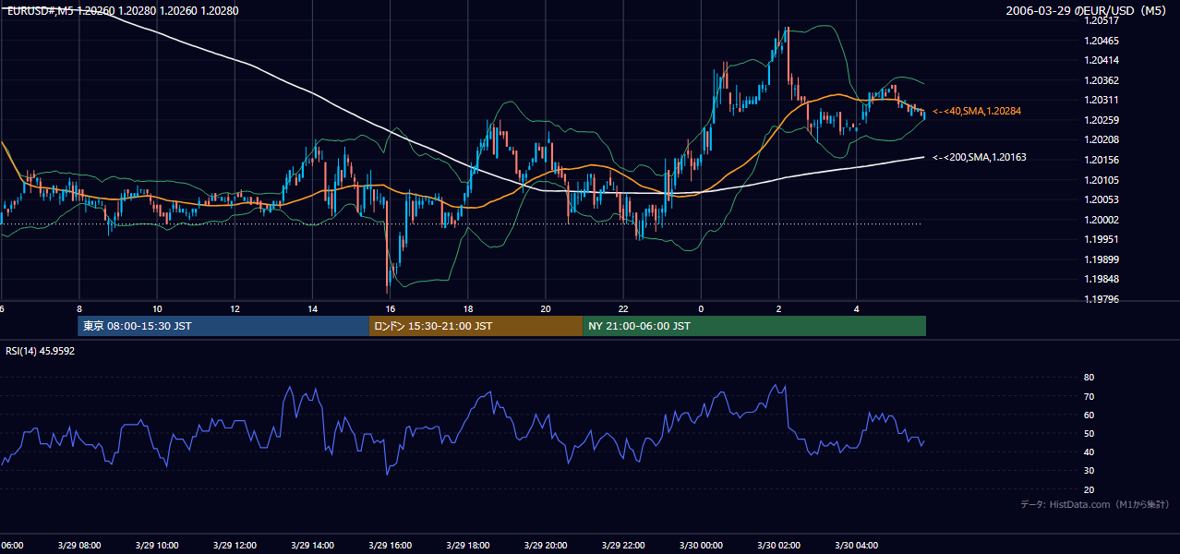Click RSI scale level 30

click(1089, 471)
